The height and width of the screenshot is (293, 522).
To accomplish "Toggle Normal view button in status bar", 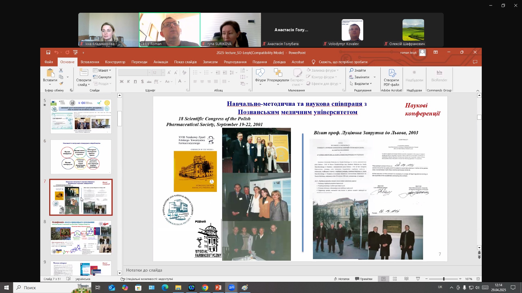I will click(x=383, y=279).
